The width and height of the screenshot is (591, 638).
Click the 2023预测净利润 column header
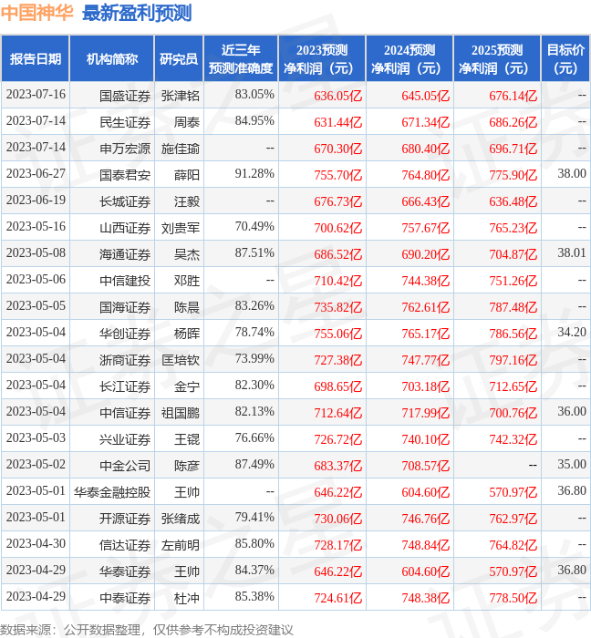click(x=322, y=58)
